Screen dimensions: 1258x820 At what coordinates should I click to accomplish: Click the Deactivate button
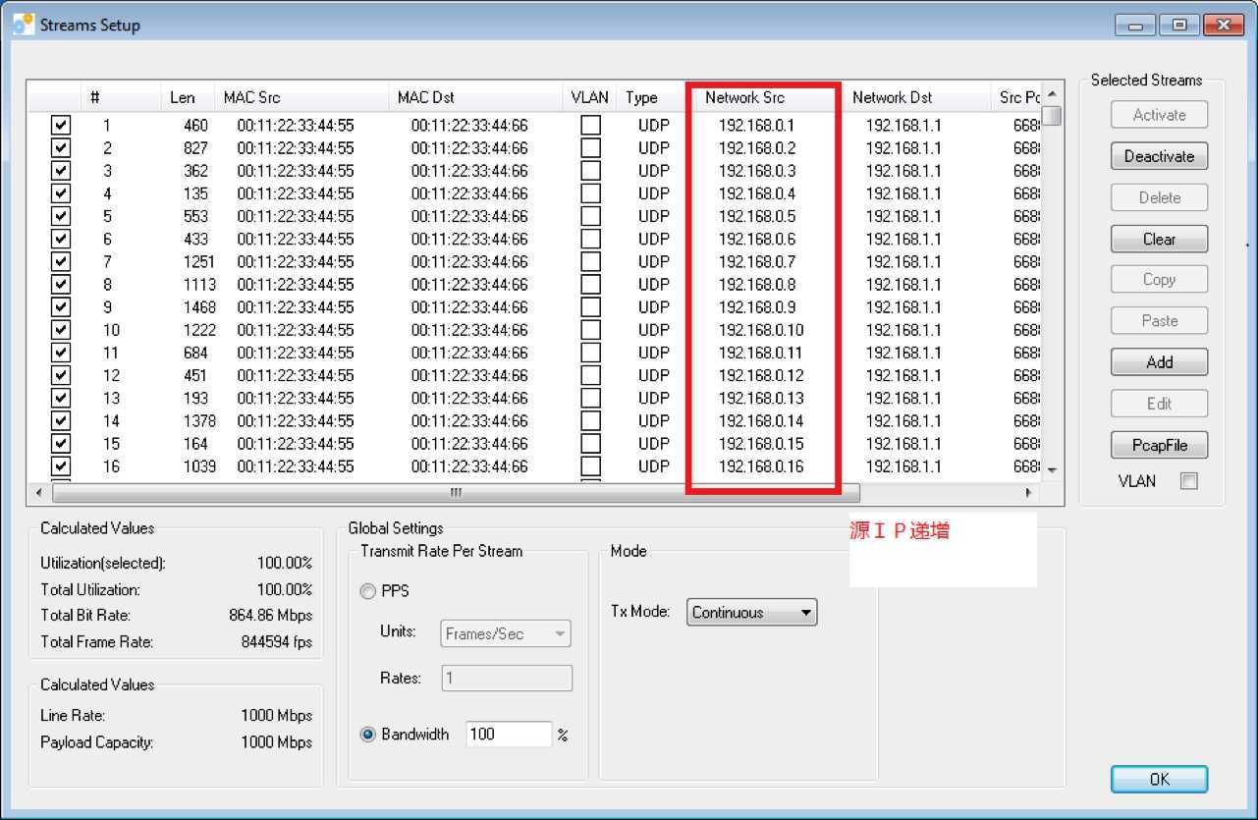1159,156
